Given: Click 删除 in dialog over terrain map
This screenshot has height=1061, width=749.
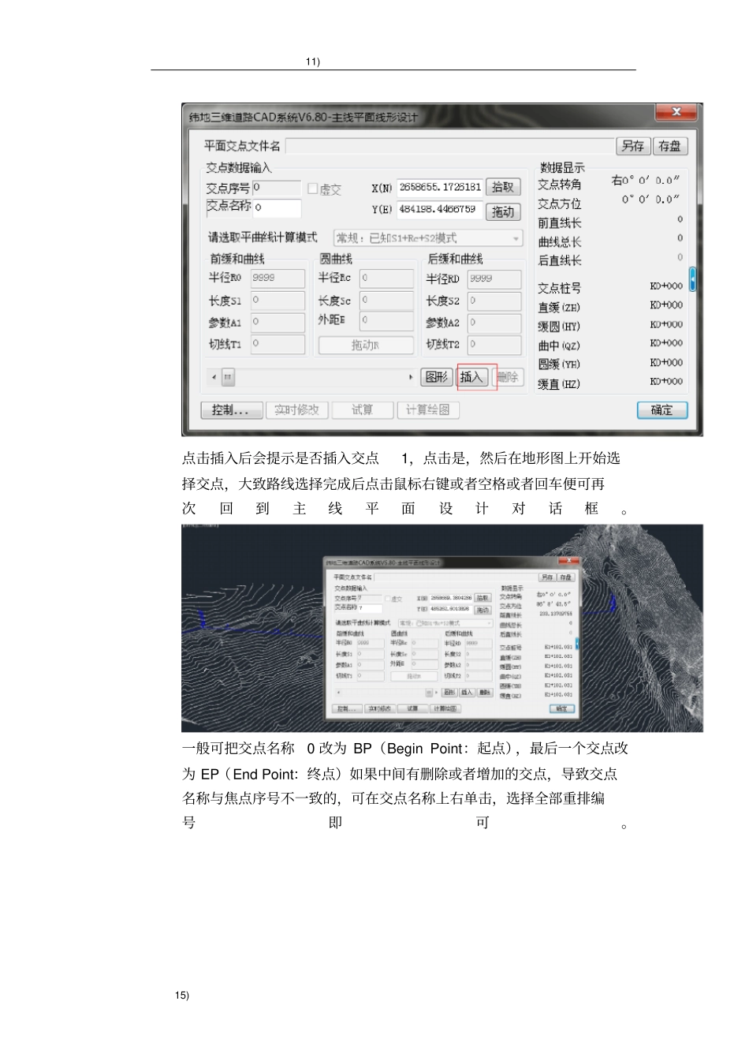Looking at the screenshot, I should (x=485, y=693).
